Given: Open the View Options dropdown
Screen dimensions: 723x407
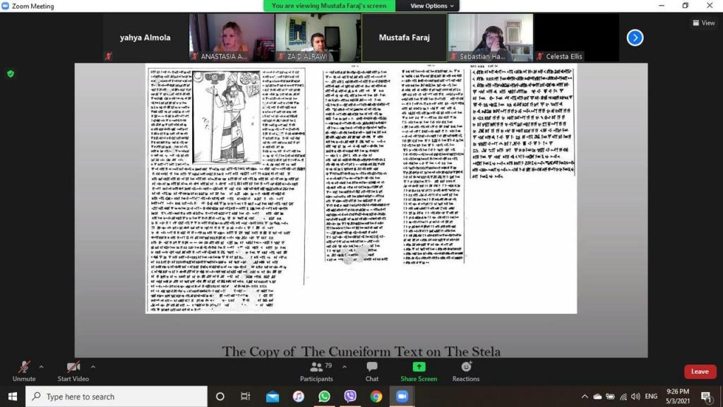Looking at the screenshot, I should 432,6.
